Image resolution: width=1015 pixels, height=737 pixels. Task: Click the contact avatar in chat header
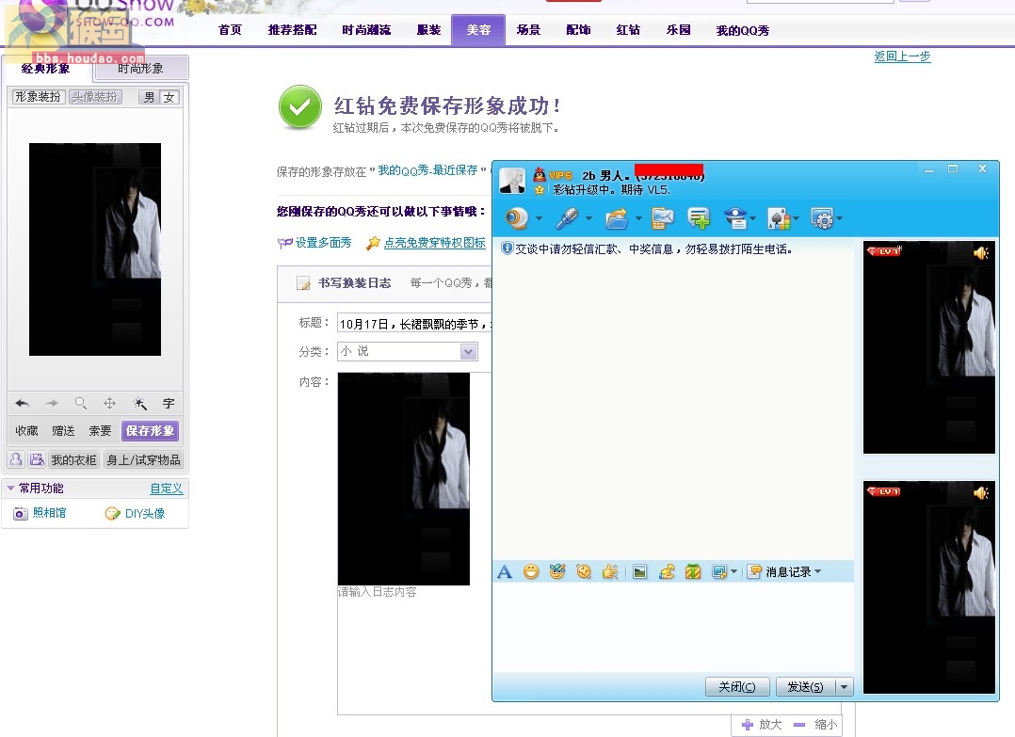point(512,181)
